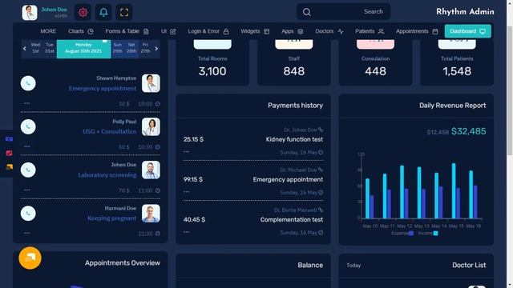Image resolution: width=513 pixels, height=288 pixels.
Task: Open options for Kidney function test payment
Action: tap(186, 151)
